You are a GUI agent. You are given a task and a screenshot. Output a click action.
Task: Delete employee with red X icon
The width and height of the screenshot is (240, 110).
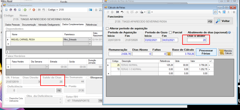34,10
